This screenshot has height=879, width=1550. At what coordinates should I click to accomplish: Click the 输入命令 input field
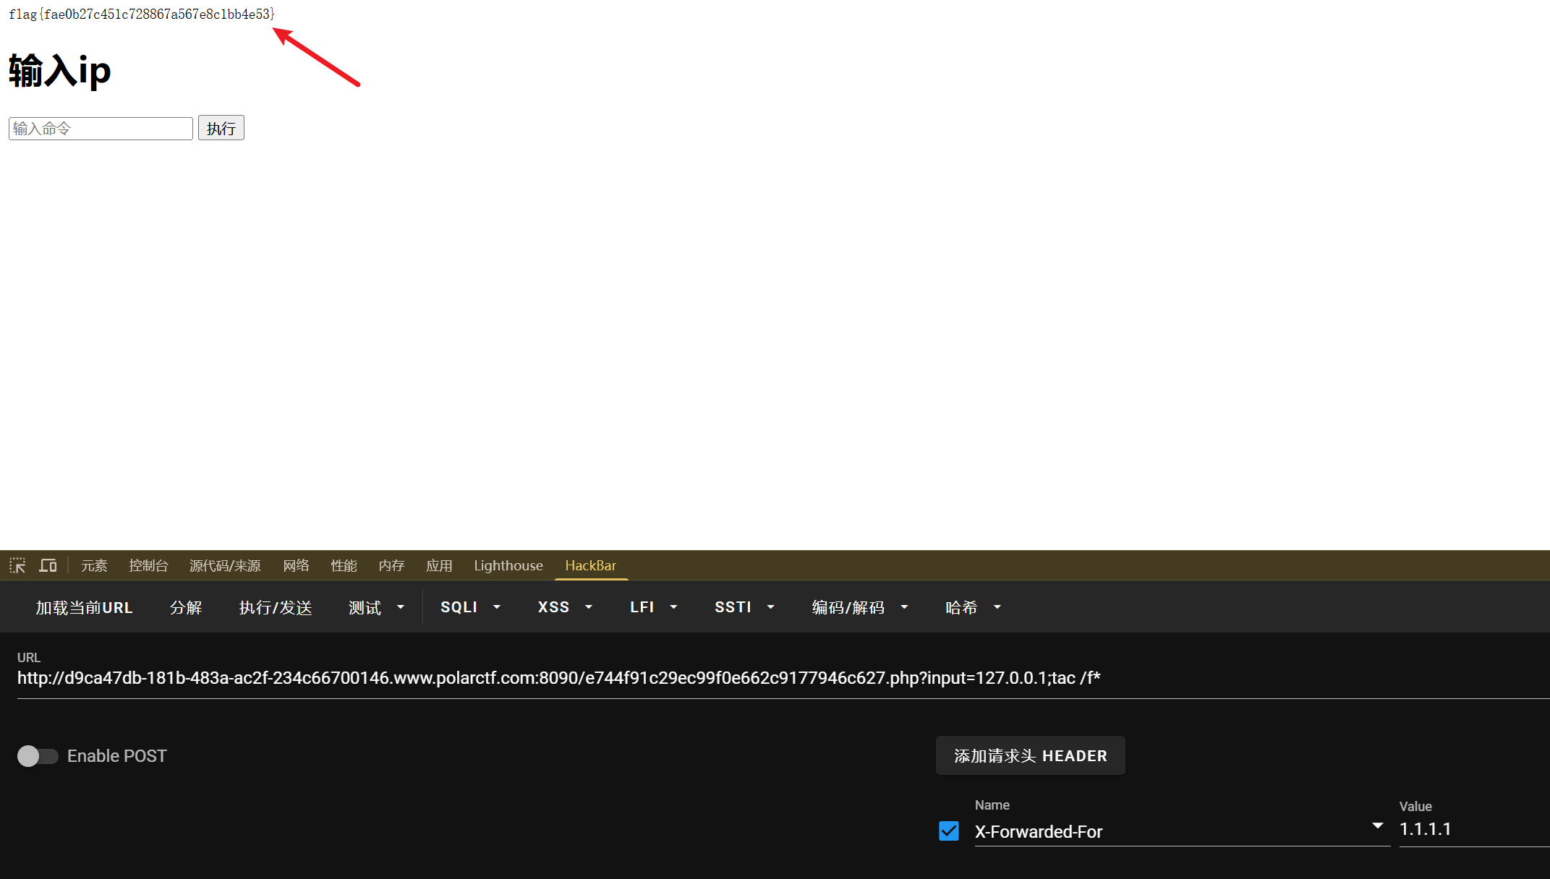(100, 128)
